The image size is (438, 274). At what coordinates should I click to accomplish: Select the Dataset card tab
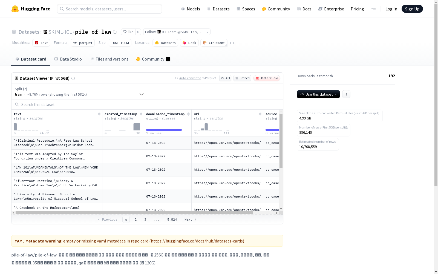tap(31, 59)
